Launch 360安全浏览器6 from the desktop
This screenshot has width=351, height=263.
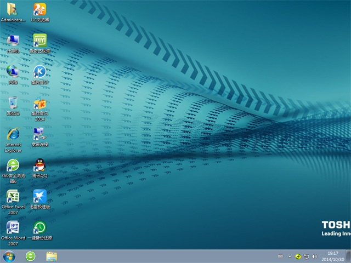[x=13, y=165]
